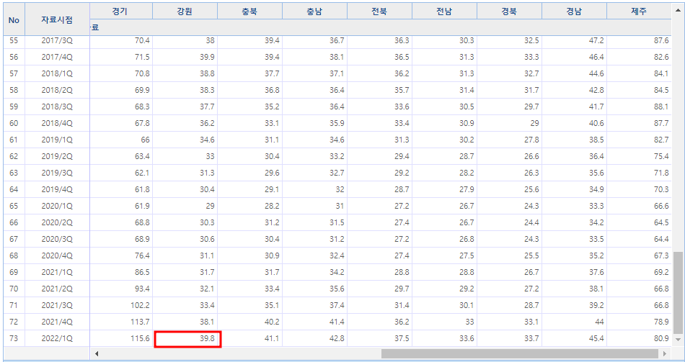Select the 경기 column header
685x362 pixels.
[x=121, y=12]
